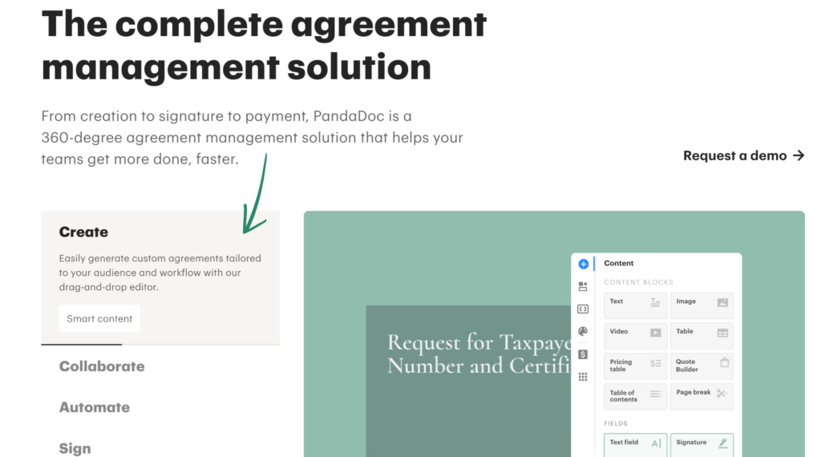Select the Signature field option
Viewport: 821px width, 457px height.
pos(702,445)
